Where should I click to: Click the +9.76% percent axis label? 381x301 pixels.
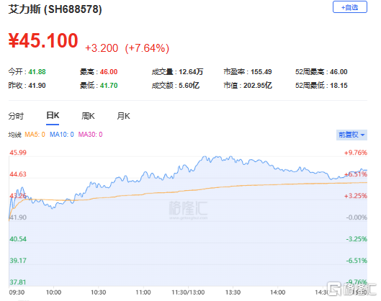coord(356,153)
